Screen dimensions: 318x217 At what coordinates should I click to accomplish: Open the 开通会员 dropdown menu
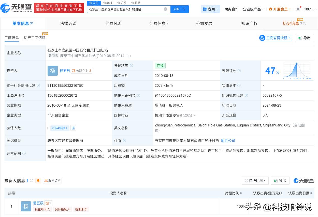(x=280, y=9)
